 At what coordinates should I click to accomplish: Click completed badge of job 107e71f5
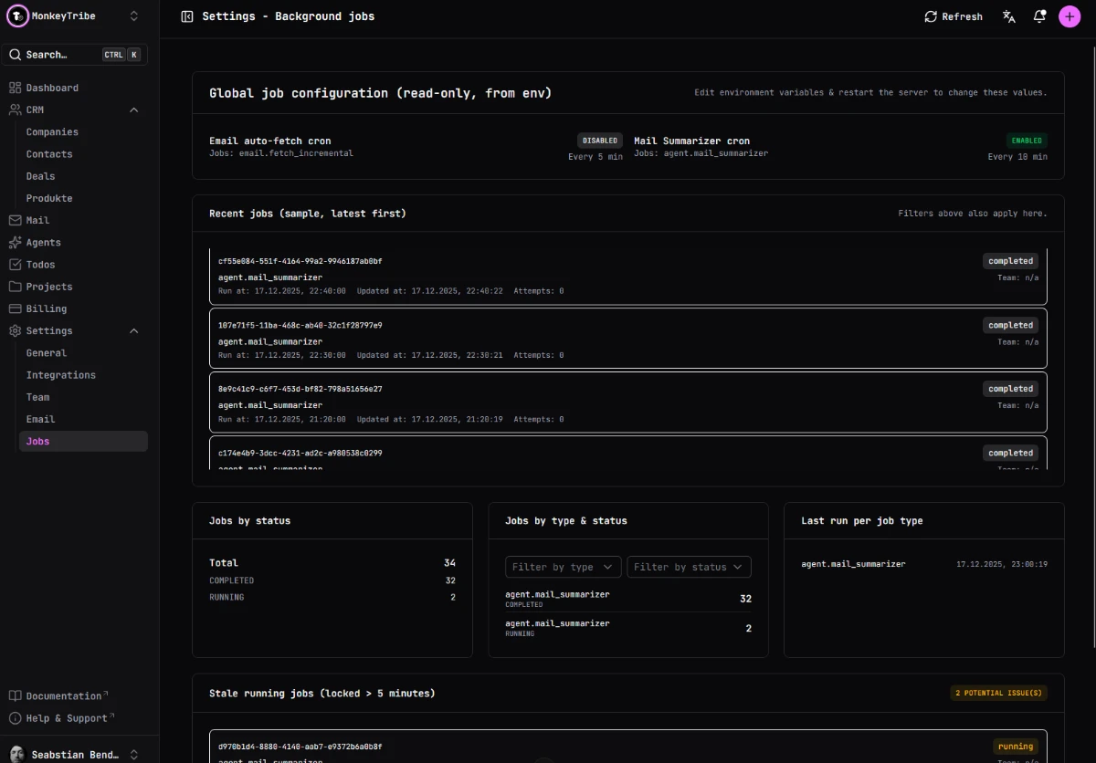point(1010,325)
